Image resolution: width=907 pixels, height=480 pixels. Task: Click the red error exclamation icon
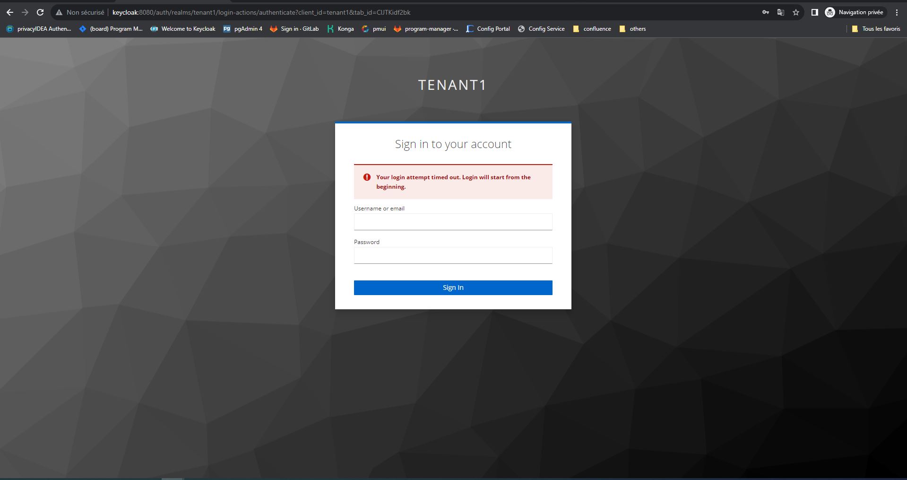367,177
